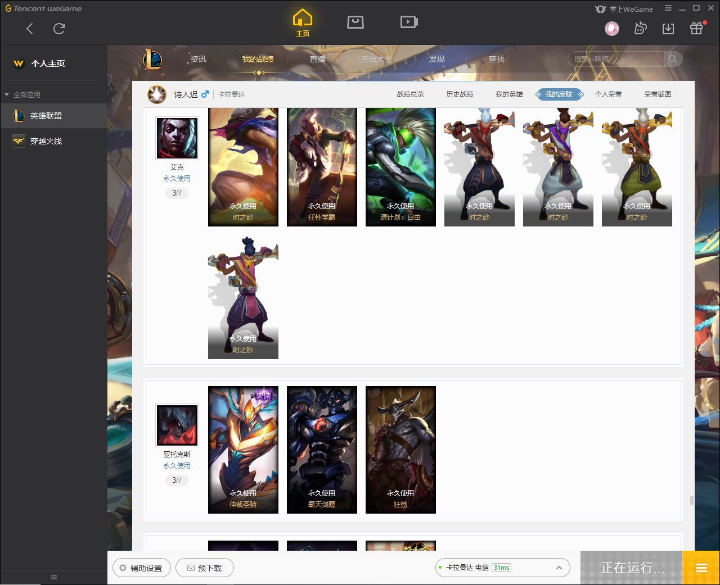The width and height of the screenshot is (720, 585).
Task: Switch to 个人荣誉 subtab
Action: (x=609, y=94)
